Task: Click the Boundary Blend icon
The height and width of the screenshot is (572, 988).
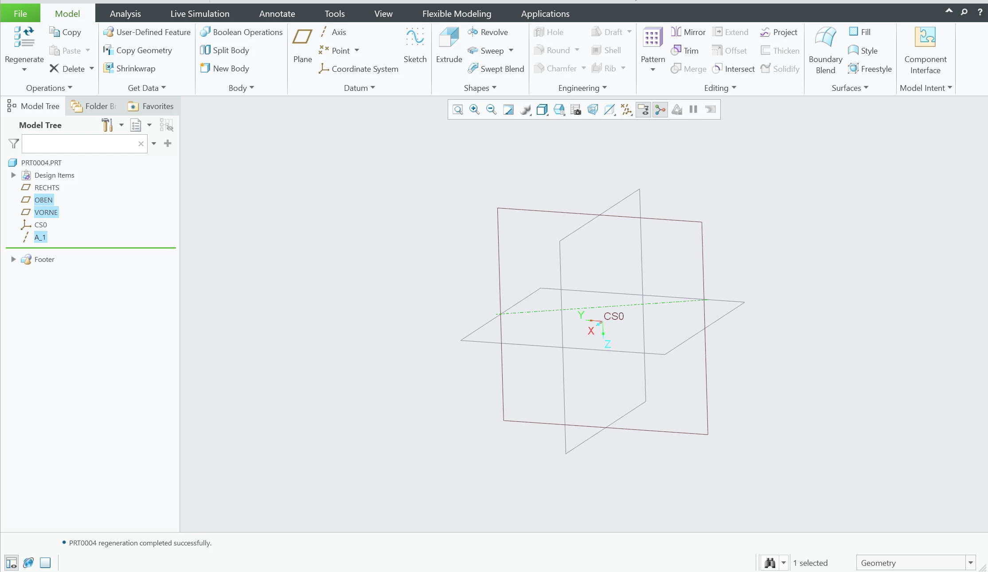Action: [825, 38]
